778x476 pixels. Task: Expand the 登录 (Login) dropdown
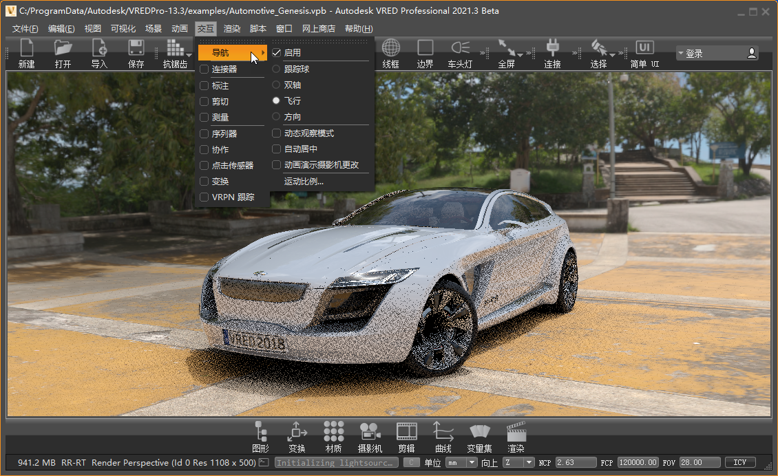click(716, 53)
